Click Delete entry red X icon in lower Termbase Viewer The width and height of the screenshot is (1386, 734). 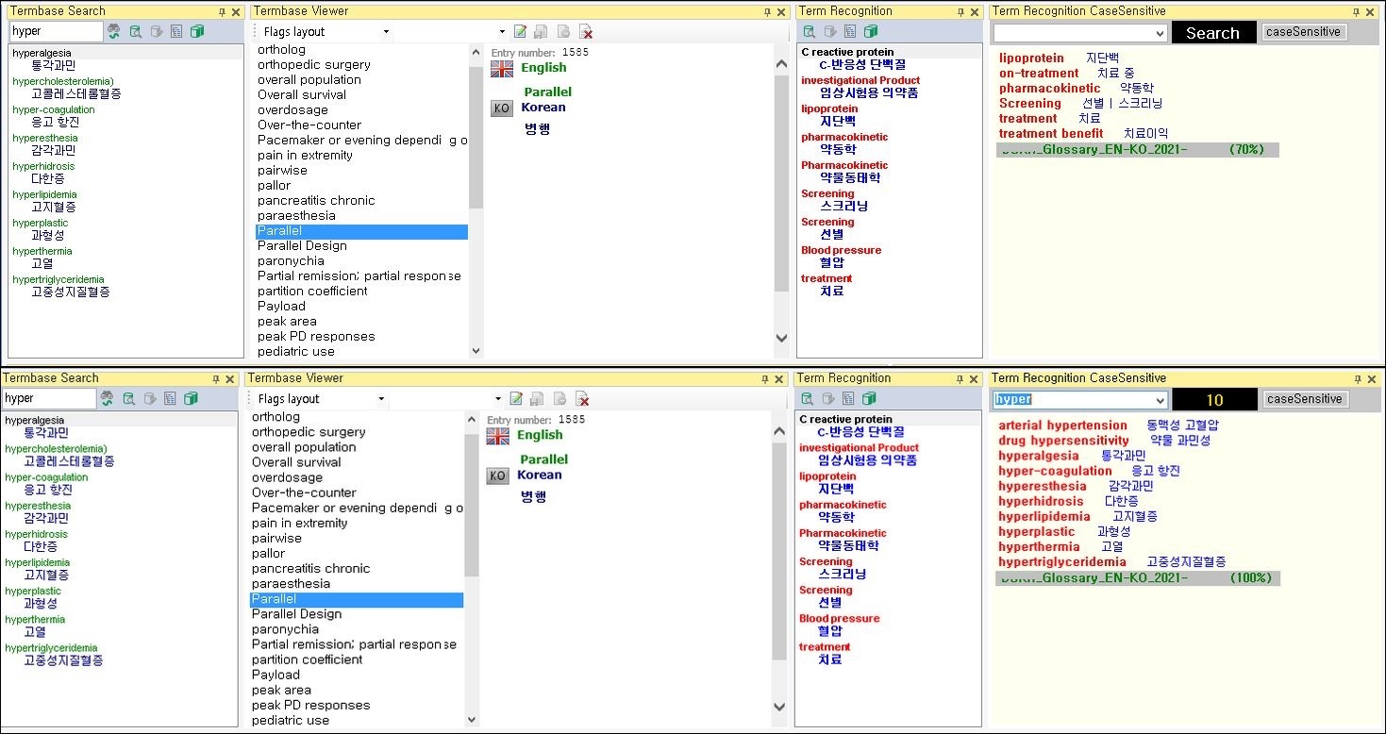click(582, 398)
